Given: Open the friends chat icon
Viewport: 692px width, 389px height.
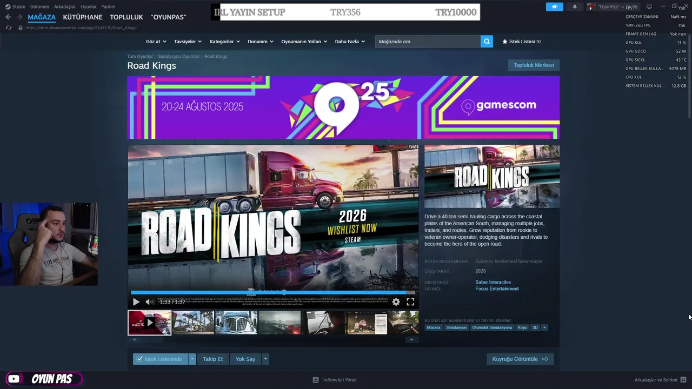Looking at the screenshot, I should click(x=683, y=380).
